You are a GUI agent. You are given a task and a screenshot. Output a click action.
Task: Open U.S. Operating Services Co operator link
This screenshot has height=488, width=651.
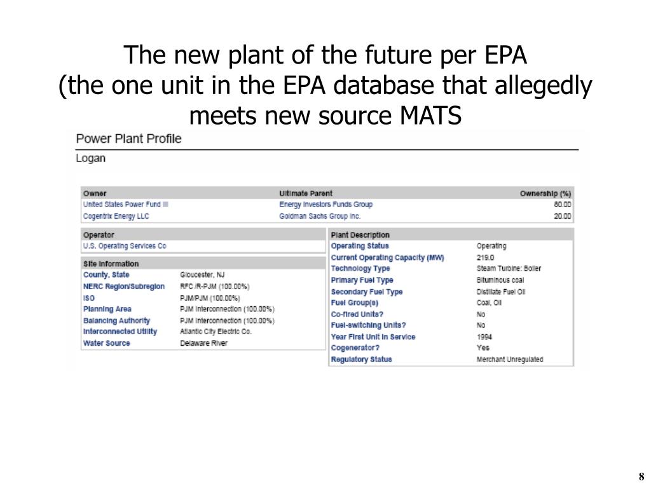click(x=125, y=246)
